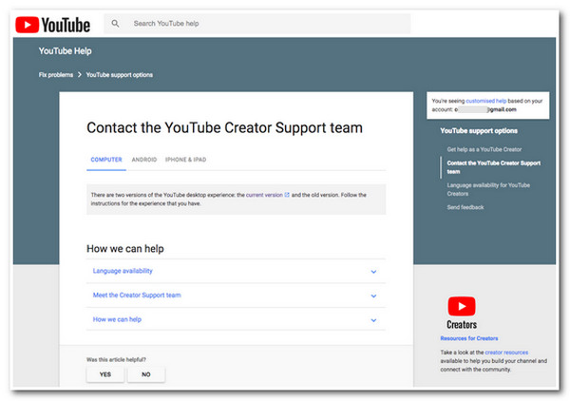Viewport: 570px width, 401px height.
Task: Select the Computer tab
Action: click(106, 160)
